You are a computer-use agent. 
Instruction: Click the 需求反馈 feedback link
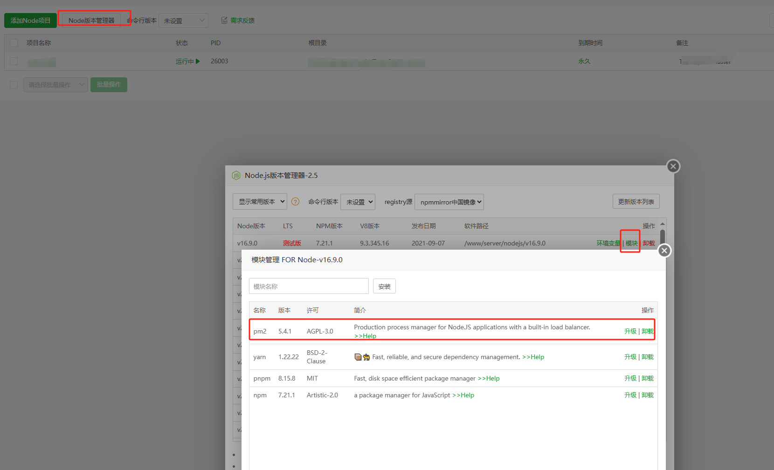click(x=242, y=20)
